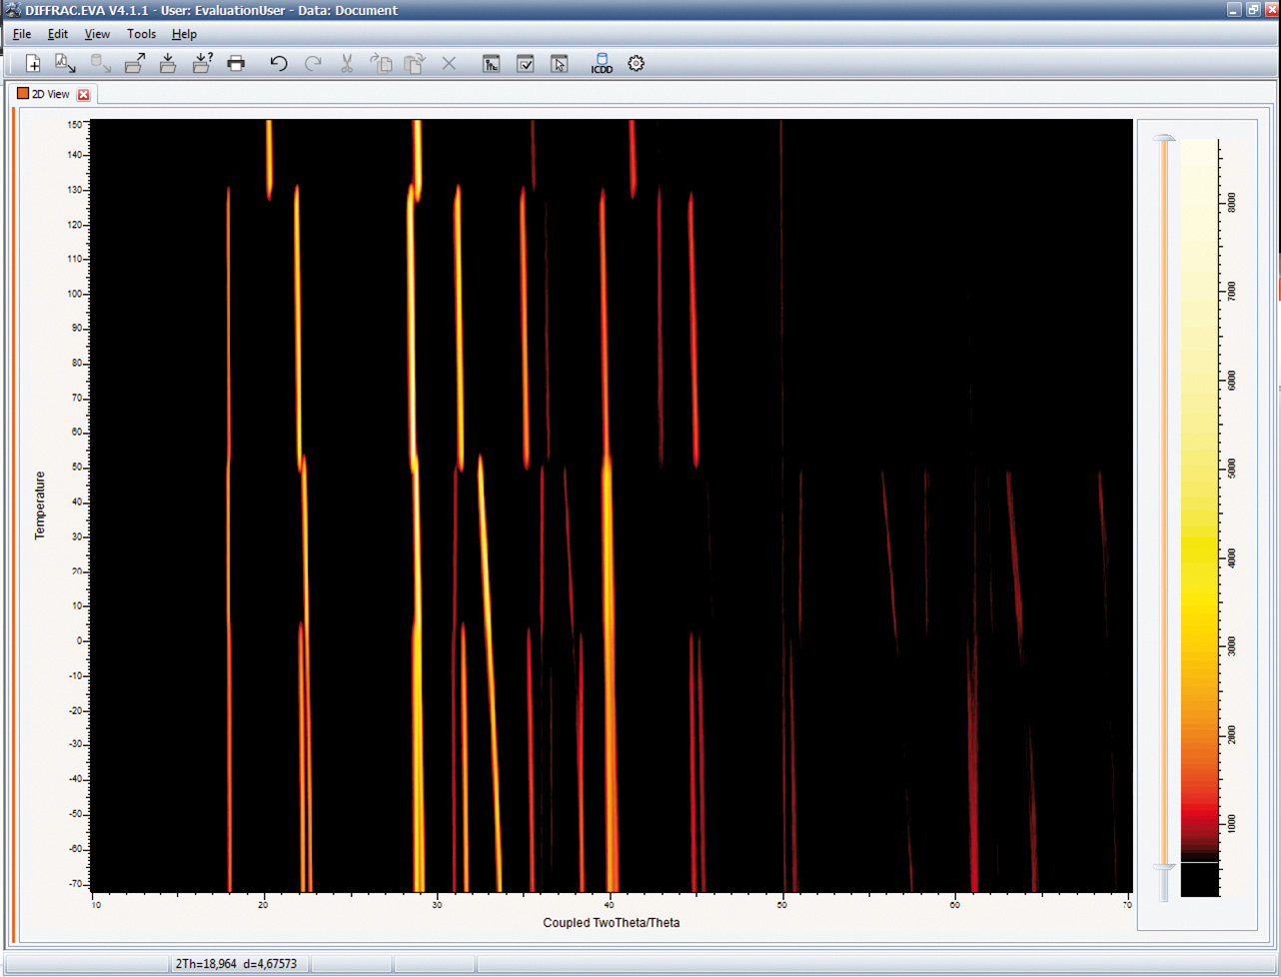Click the Save As question-mark icon
This screenshot has width=1281, height=977.
pyautogui.click(x=202, y=64)
